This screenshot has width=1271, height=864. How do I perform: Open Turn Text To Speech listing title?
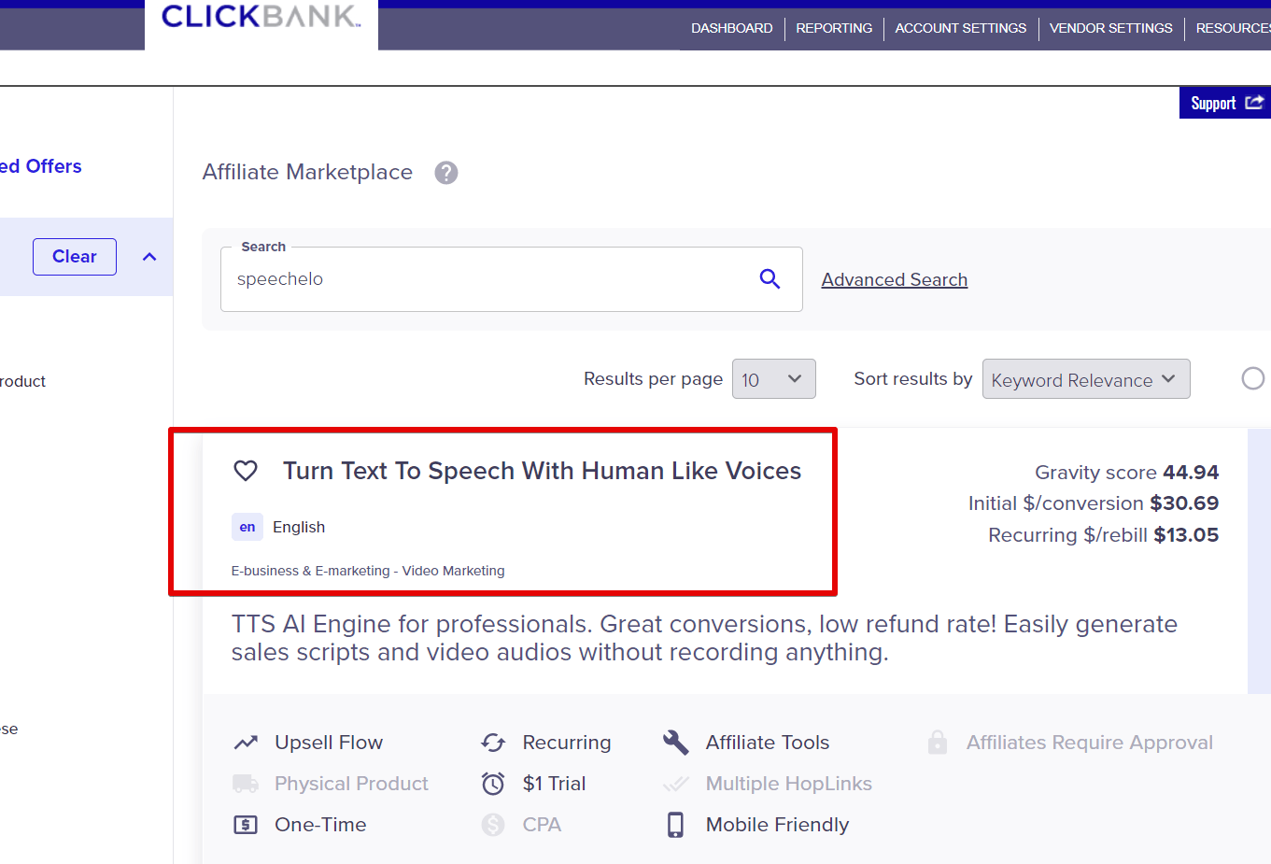(542, 471)
